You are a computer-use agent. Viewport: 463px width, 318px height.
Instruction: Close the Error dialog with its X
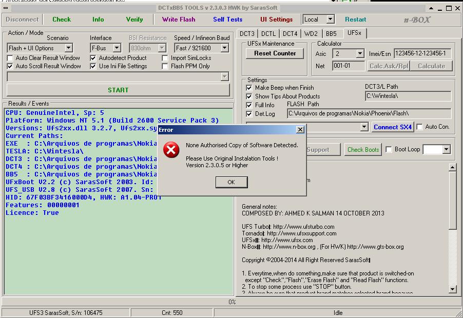300,129
